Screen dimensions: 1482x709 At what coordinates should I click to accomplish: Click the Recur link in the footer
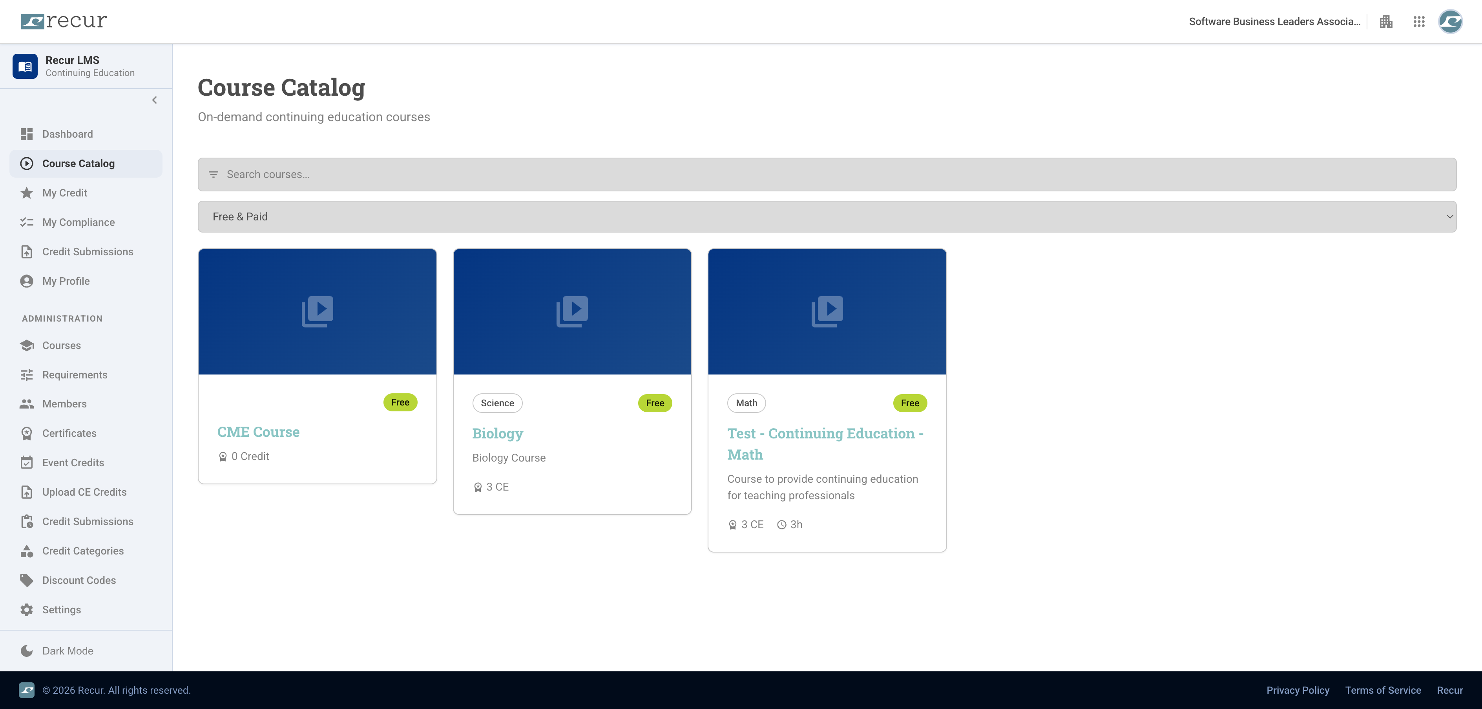click(1449, 690)
